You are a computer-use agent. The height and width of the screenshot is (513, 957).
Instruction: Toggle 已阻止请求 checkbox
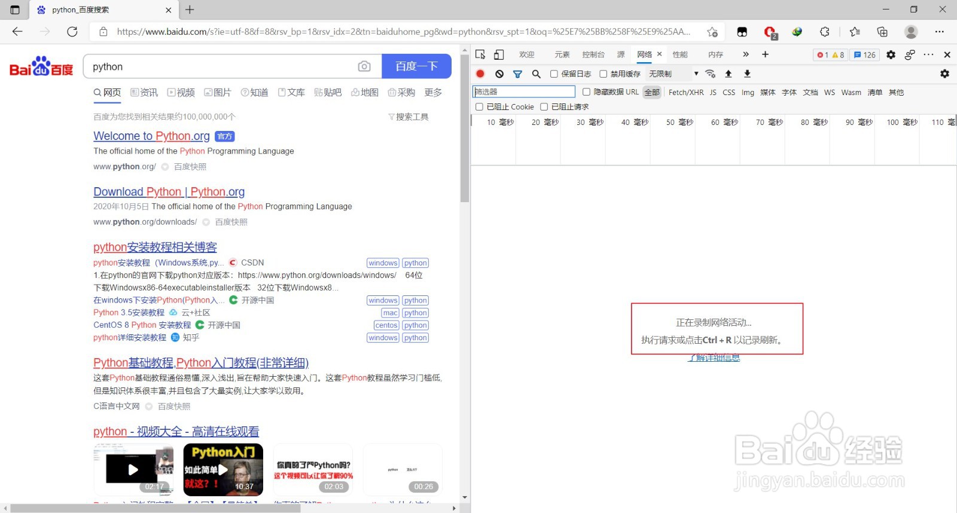coord(544,107)
